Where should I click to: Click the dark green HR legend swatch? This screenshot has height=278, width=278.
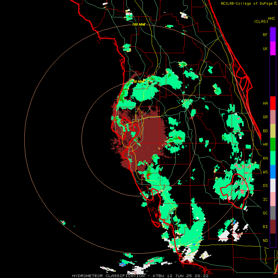(273, 144)
